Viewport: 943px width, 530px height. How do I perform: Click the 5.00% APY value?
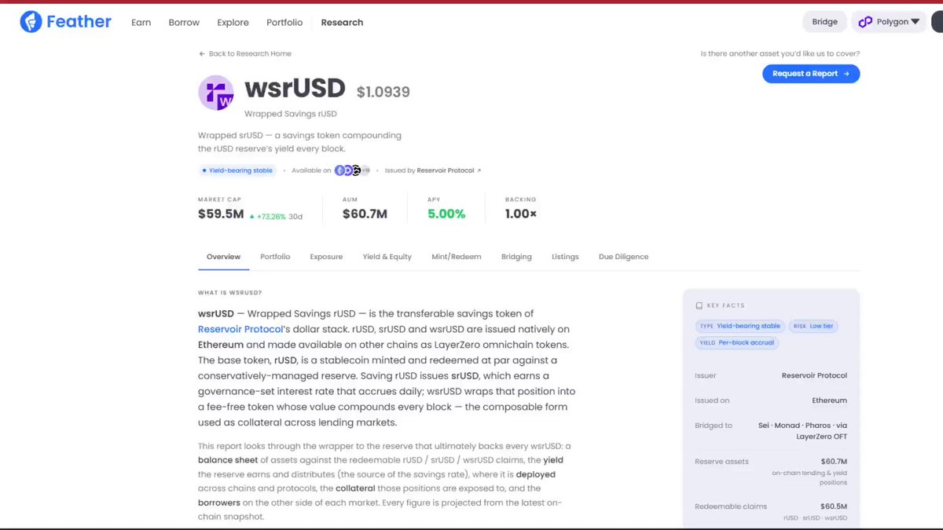tap(446, 214)
